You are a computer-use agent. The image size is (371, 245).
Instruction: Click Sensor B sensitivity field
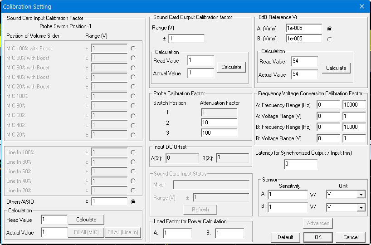click(288, 207)
